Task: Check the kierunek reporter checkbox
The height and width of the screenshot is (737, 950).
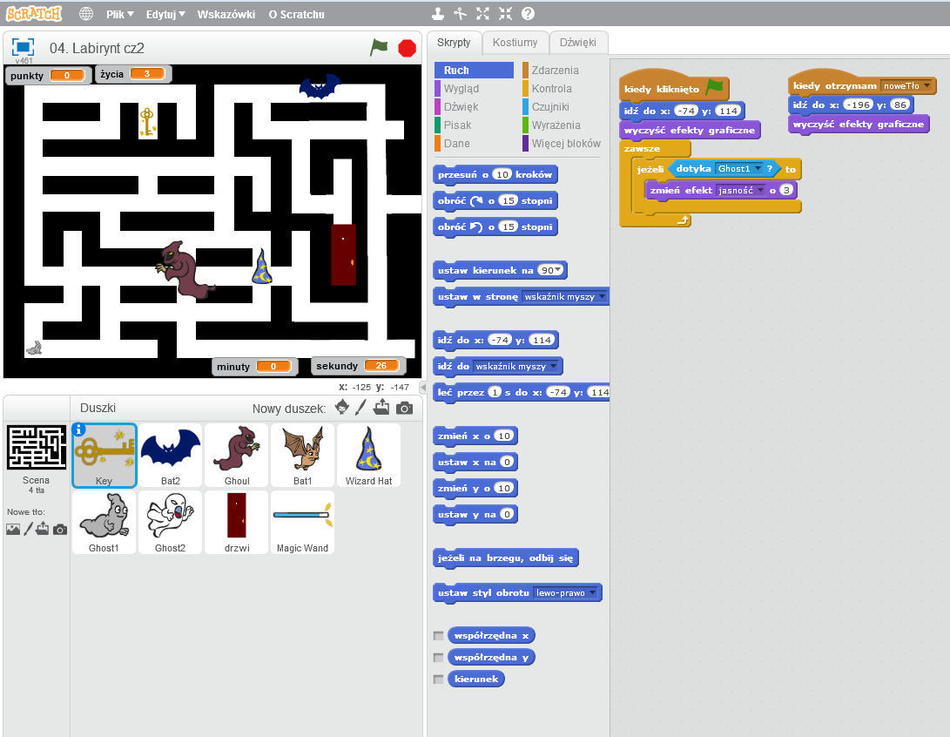Action: coord(438,679)
